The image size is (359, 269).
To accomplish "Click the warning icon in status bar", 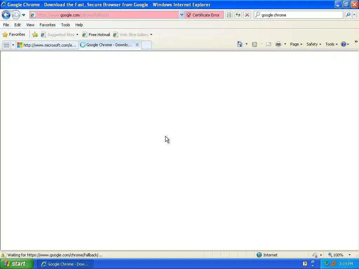I will point(4,255).
